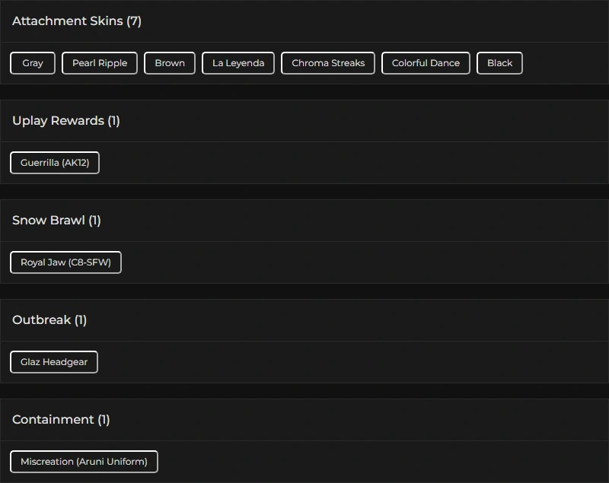The image size is (609, 483).
Task: Select Colorful Dance attachment skin
Action: pyautogui.click(x=426, y=63)
